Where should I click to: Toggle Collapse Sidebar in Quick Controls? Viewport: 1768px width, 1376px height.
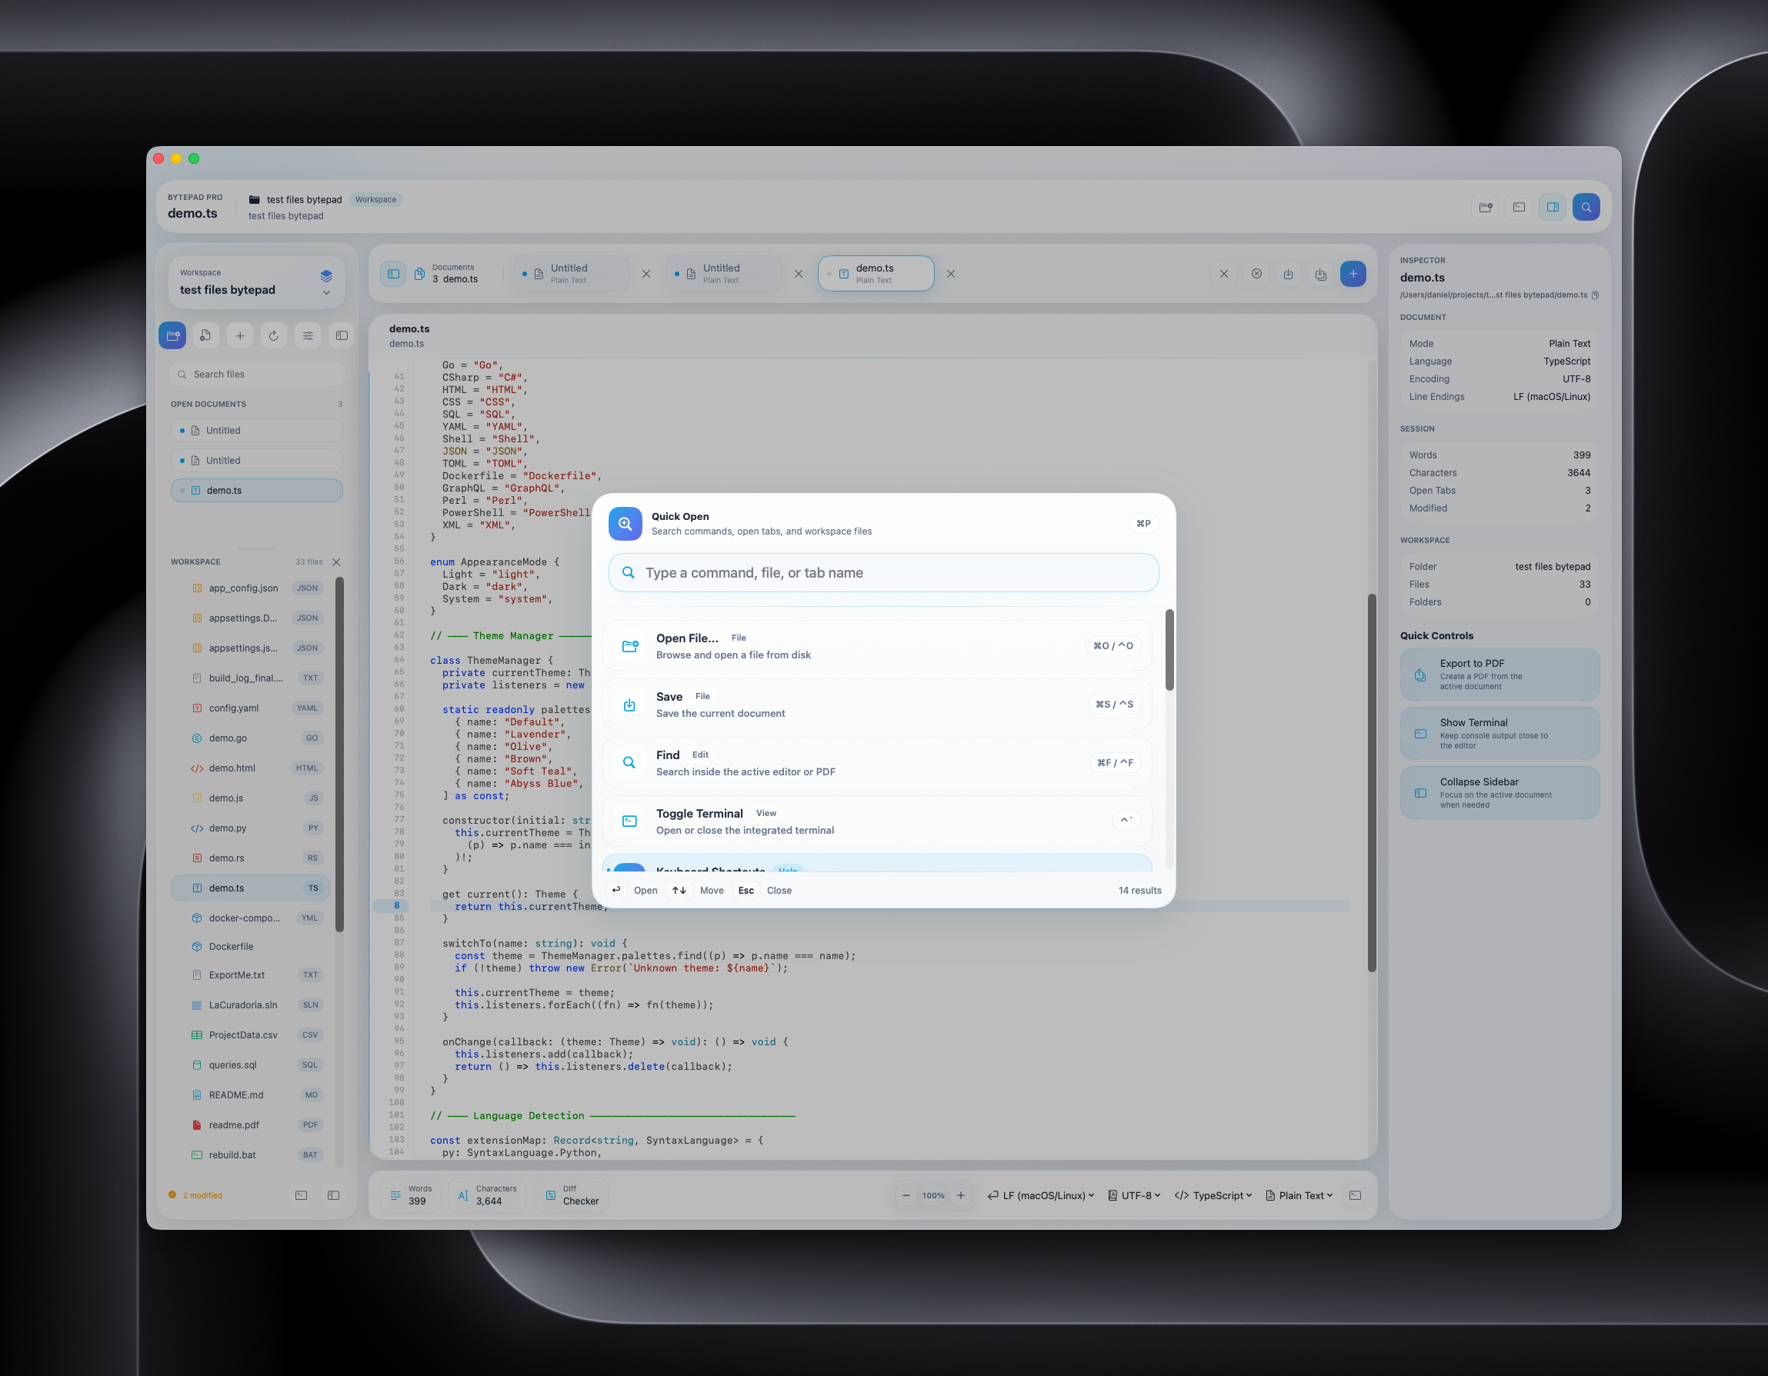(1499, 791)
